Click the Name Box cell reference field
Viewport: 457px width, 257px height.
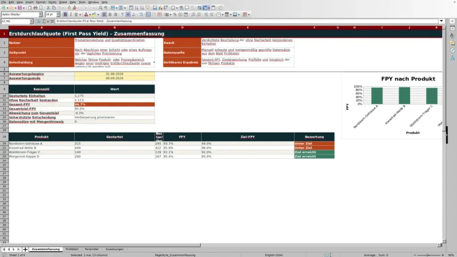15,21
